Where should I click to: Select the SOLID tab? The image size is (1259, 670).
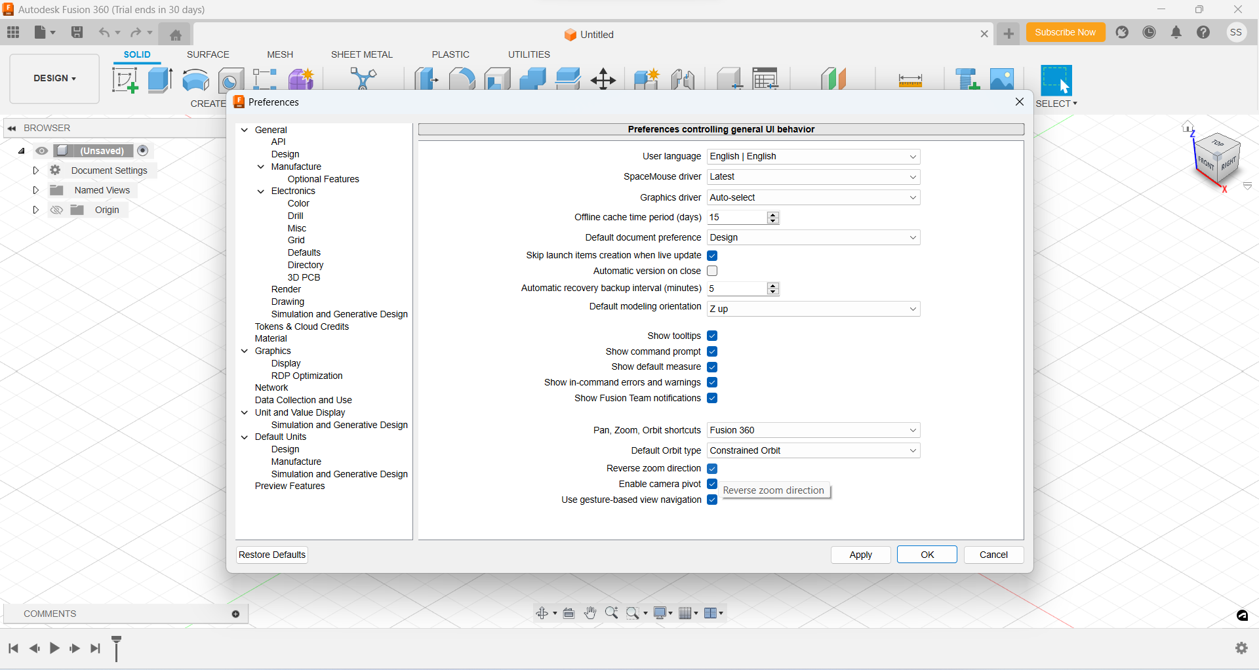coord(137,54)
